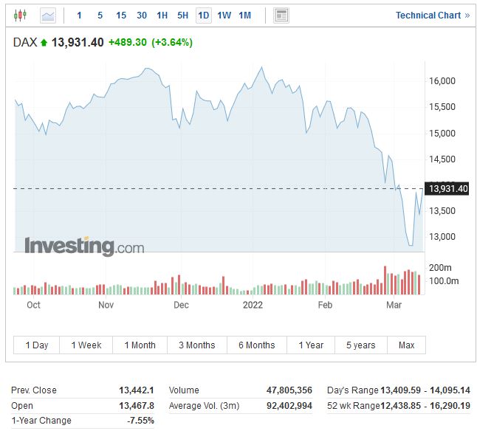View the 1 Year range

[x=311, y=345]
